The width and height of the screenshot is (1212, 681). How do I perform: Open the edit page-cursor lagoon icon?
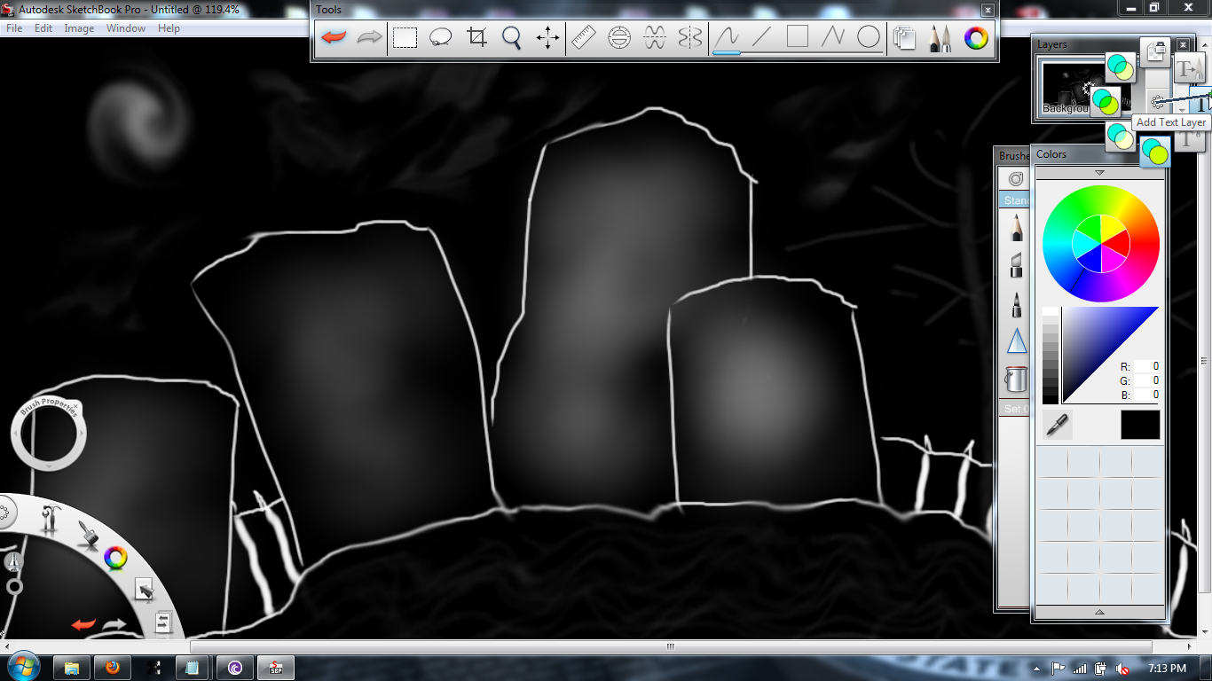[144, 589]
